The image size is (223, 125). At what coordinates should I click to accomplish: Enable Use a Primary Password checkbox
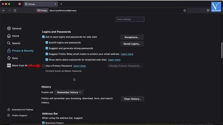point(43,66)
